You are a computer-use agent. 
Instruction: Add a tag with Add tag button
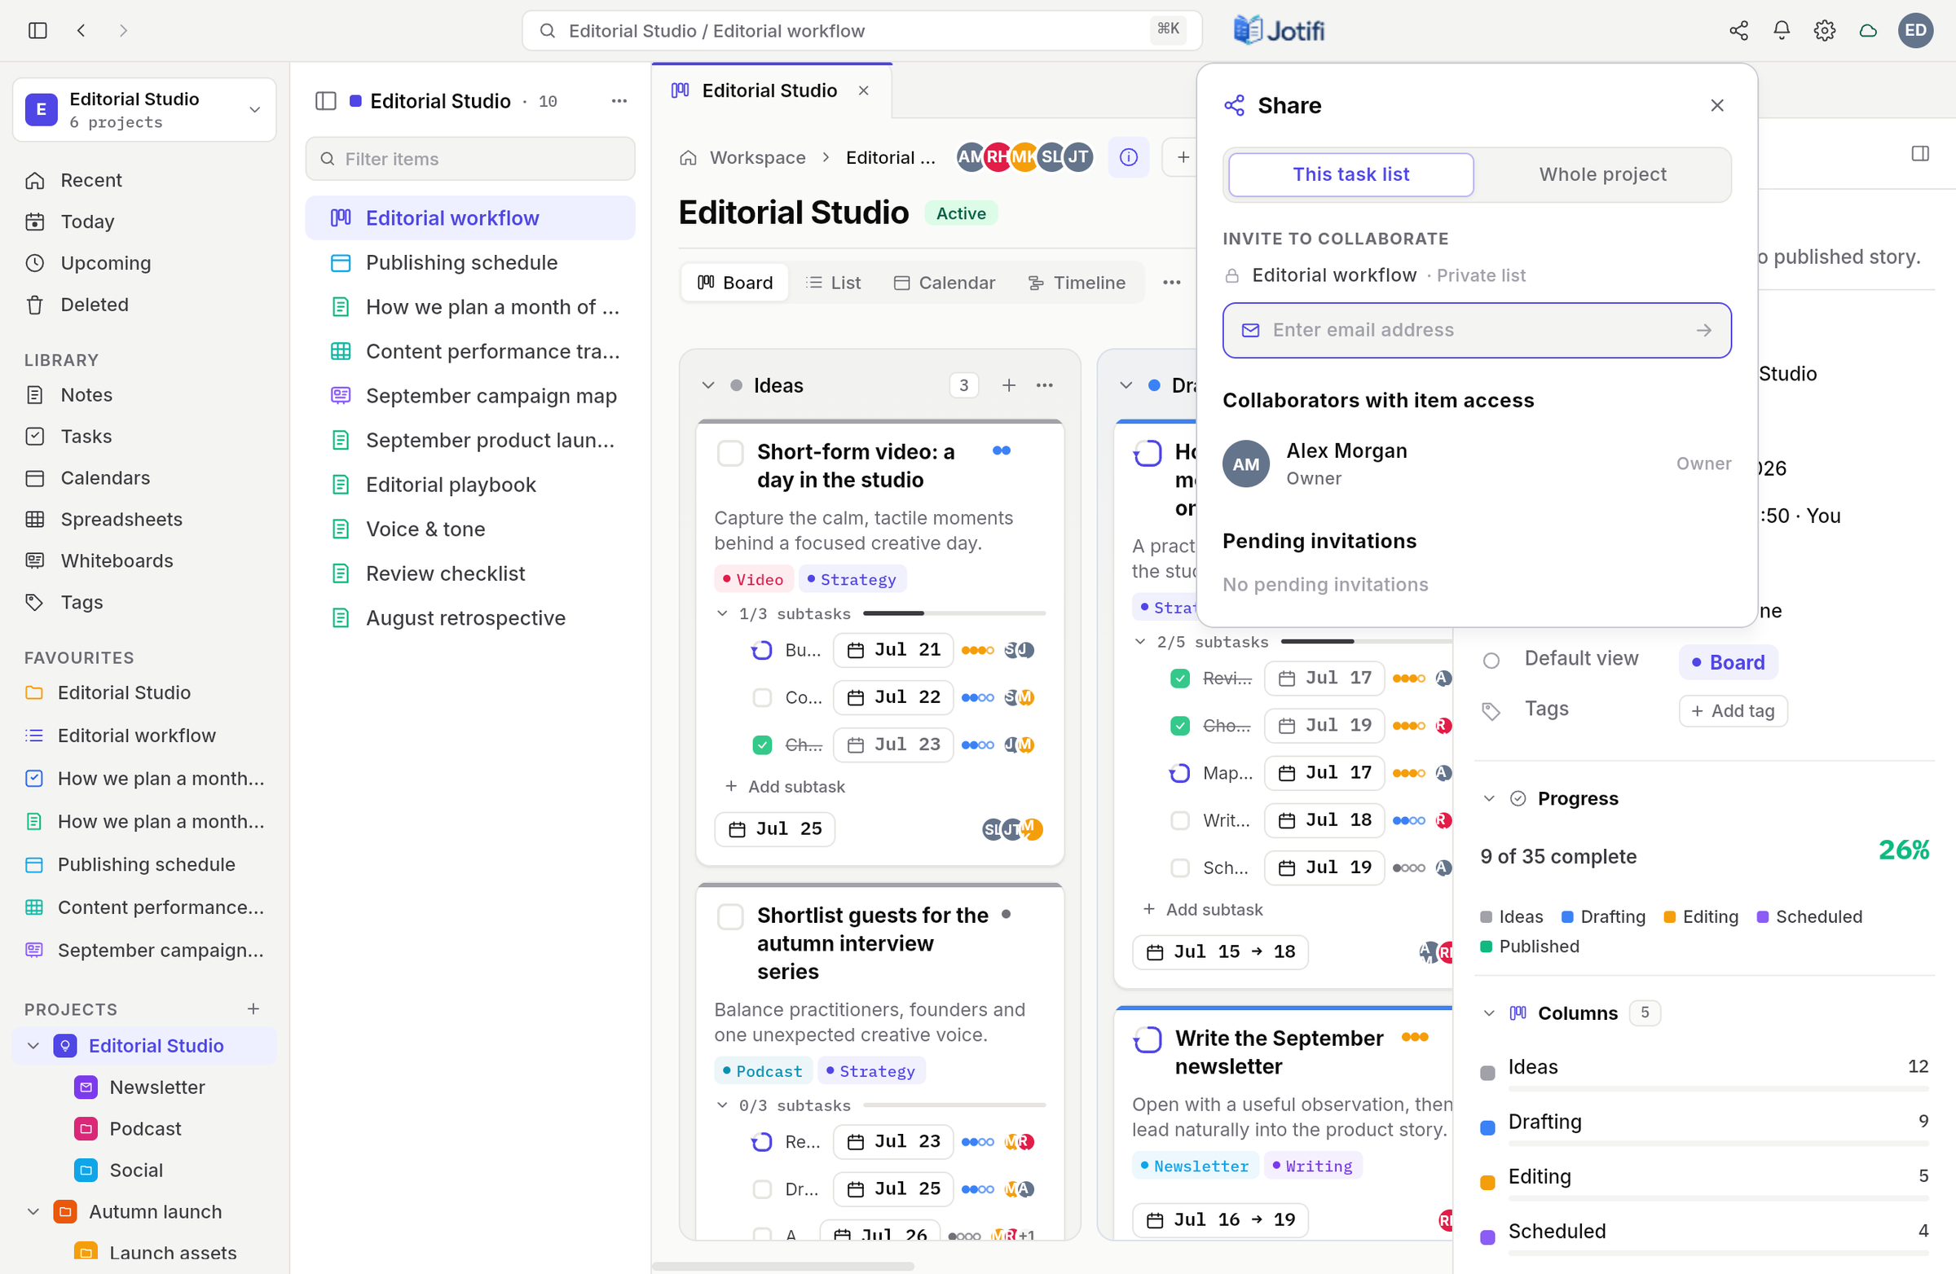[x=1734, y=711]
